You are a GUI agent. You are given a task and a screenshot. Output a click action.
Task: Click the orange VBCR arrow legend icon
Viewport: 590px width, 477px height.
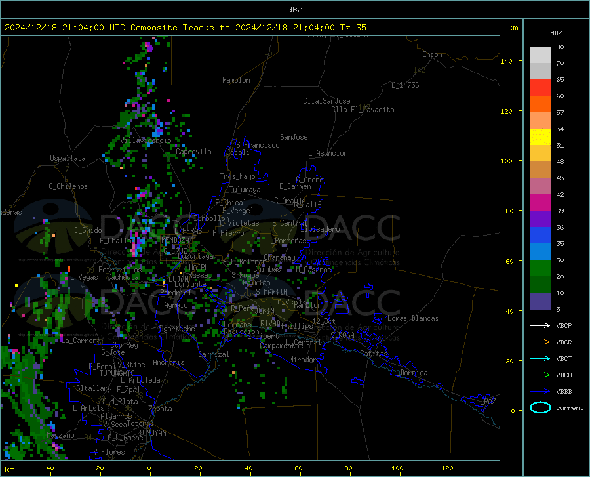[540, 342]
